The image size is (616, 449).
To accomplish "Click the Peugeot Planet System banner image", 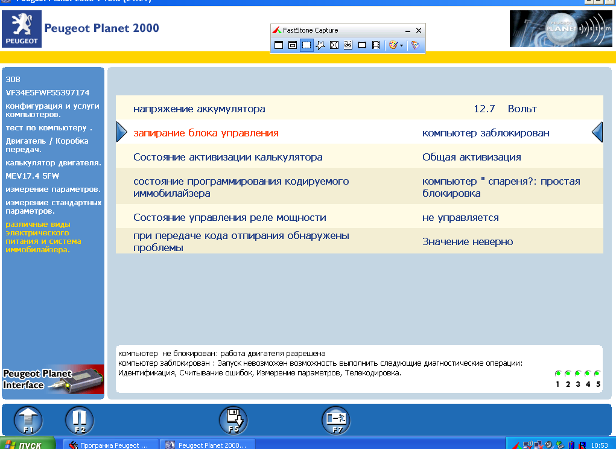I will pyautogui.click(x=560, y=29).
